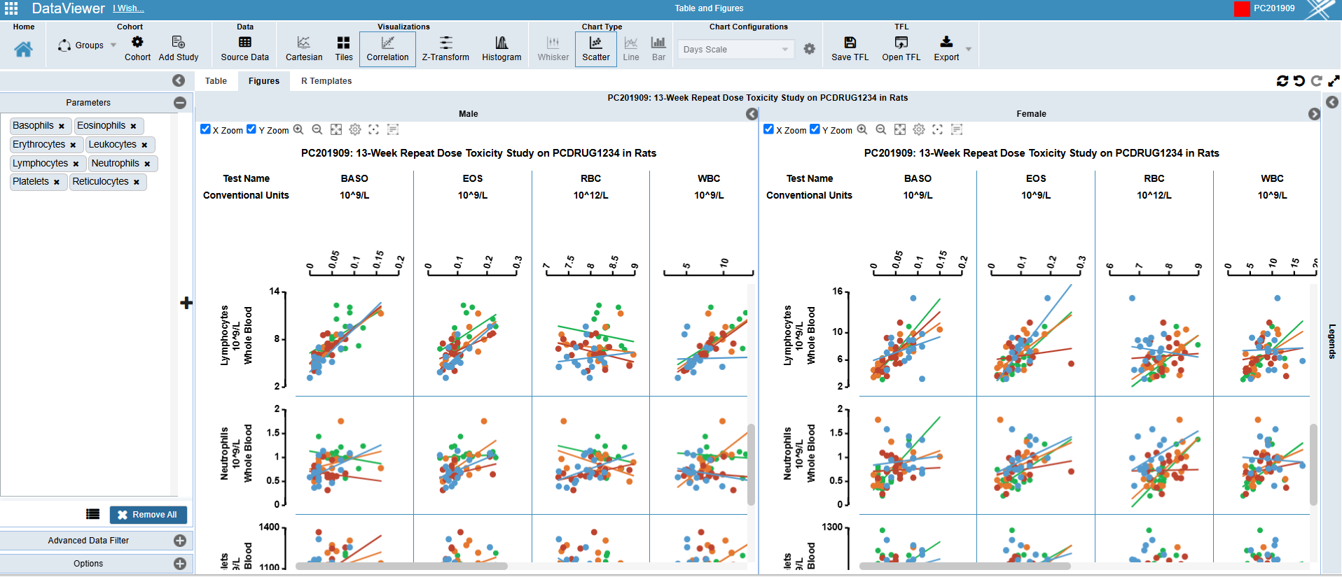The image size is (1342, 577).
Task: Click the I Wish... link
Action: tap(128, 8)
